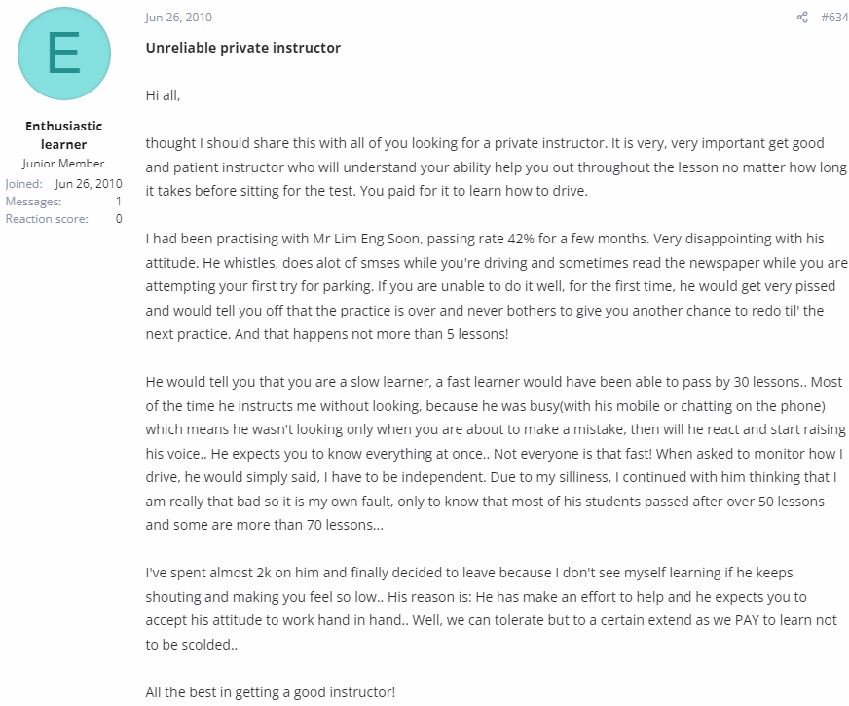Open the Enthusiastic learner profile name
This screenshot has height=706, width=849.
64,135
